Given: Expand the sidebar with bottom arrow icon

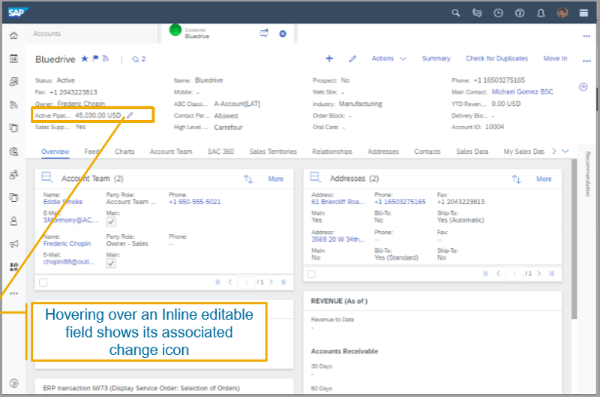Looking at the screenshot, I should (x=13, y=383).
